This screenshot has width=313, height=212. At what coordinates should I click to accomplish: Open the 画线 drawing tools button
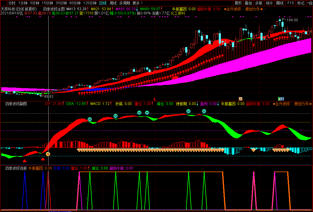pos(280,3)
